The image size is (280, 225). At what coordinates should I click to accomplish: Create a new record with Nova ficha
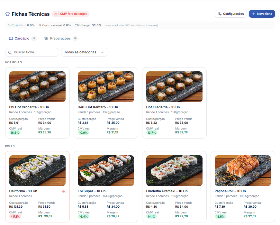(262, 14)
